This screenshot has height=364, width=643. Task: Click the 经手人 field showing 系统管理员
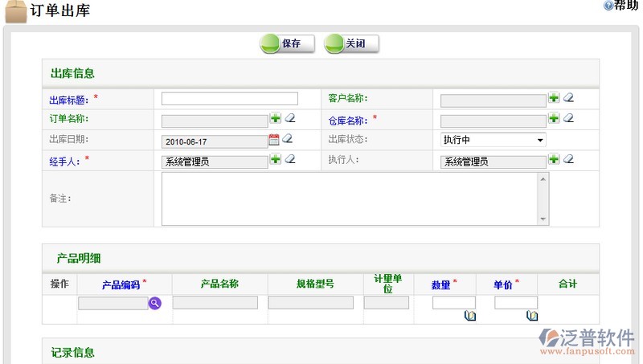tap(215, 162)
